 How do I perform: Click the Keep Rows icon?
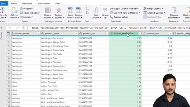pos(70,10)
